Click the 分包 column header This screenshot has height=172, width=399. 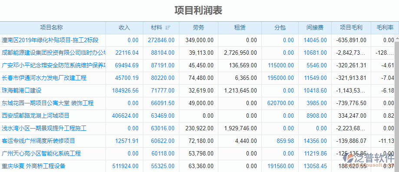pyautogui.click(x=280, y=28)
